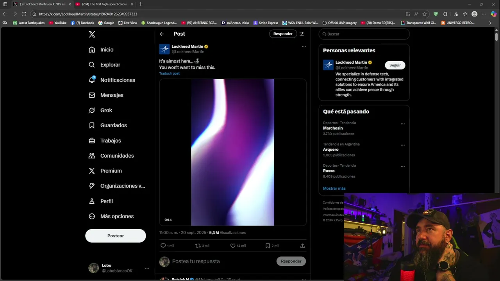This screenshot has width=500, height=281.
Task: Click the X logo in the sidebar
Action: coord(92,34)
